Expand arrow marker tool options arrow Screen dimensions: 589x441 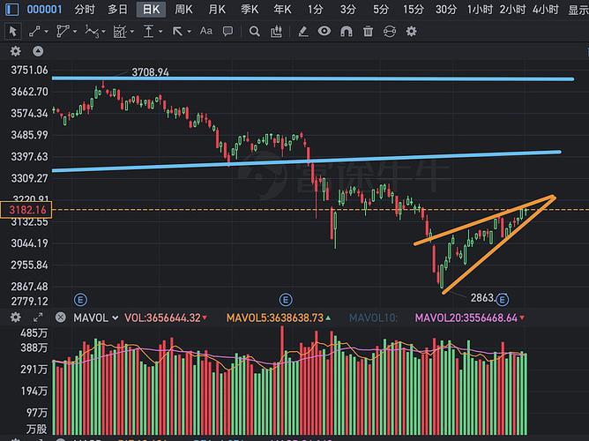click(189, 32)
